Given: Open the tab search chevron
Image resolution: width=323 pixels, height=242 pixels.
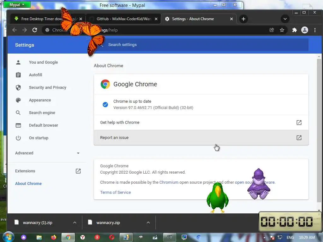Looking at the screenshot, I should pyautogui.click(x=285, y=19).
